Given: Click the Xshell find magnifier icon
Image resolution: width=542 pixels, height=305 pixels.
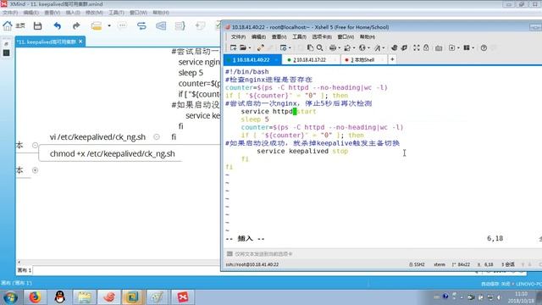Looking at the screenshot, I should (320, 47).
